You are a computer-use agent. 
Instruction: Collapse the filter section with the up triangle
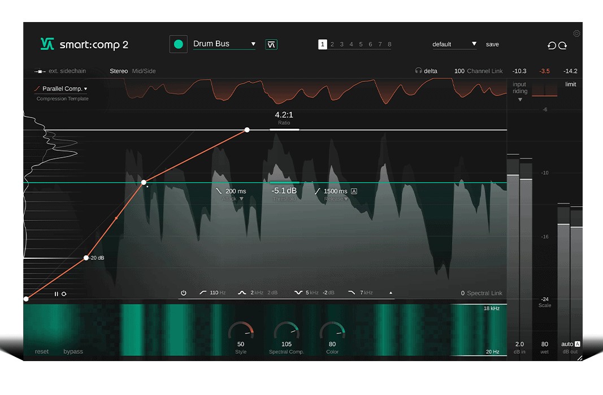click(391, 293)
